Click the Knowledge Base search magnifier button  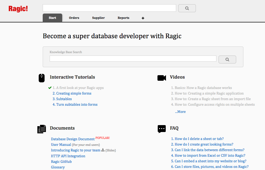227,59
